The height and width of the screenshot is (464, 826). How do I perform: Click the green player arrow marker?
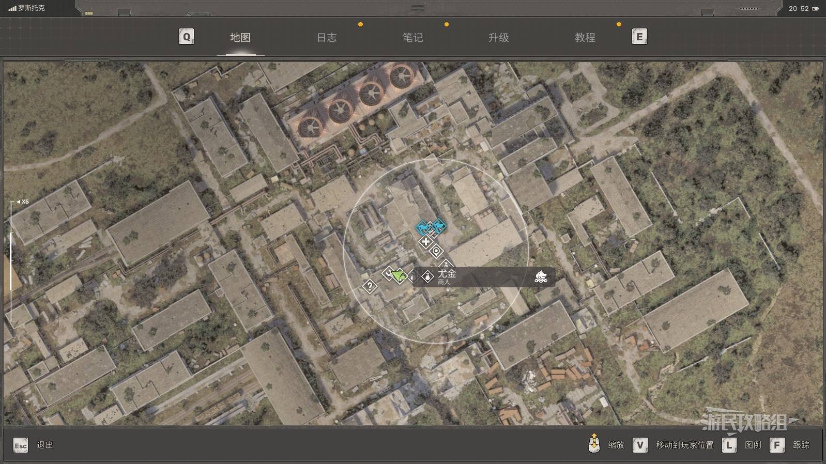[398, 276]
